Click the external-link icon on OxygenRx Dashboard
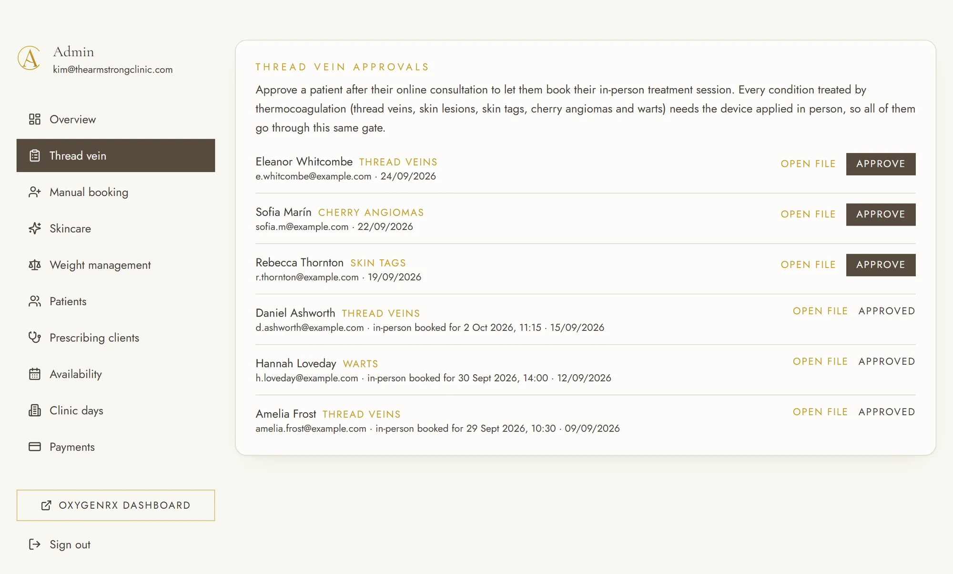Screen dimensions: 953x574 [x=46, y=505]
